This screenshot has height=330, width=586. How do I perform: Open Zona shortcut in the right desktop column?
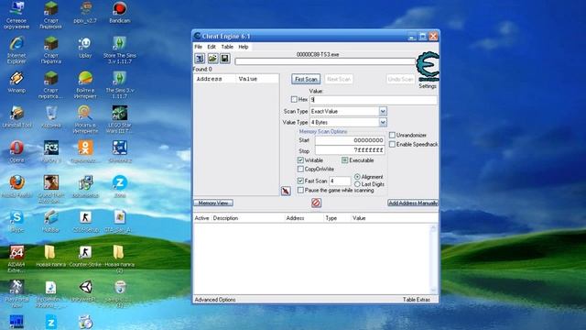(120, 187)
